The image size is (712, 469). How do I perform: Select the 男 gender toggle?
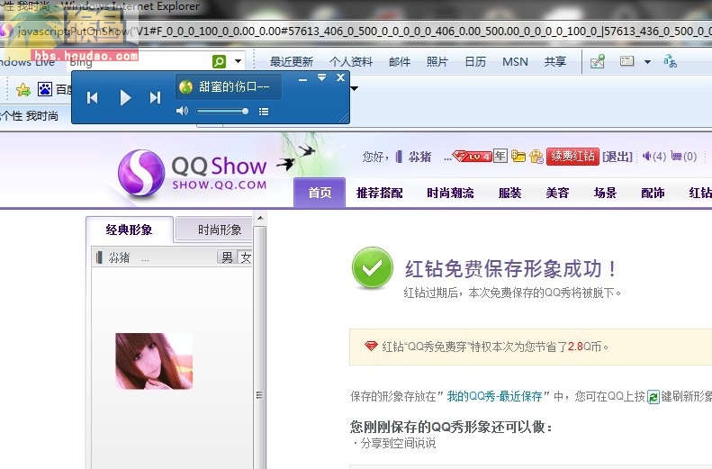227,257
